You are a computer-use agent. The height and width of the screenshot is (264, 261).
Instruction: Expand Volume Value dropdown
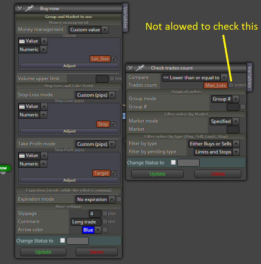coord(44,41)
